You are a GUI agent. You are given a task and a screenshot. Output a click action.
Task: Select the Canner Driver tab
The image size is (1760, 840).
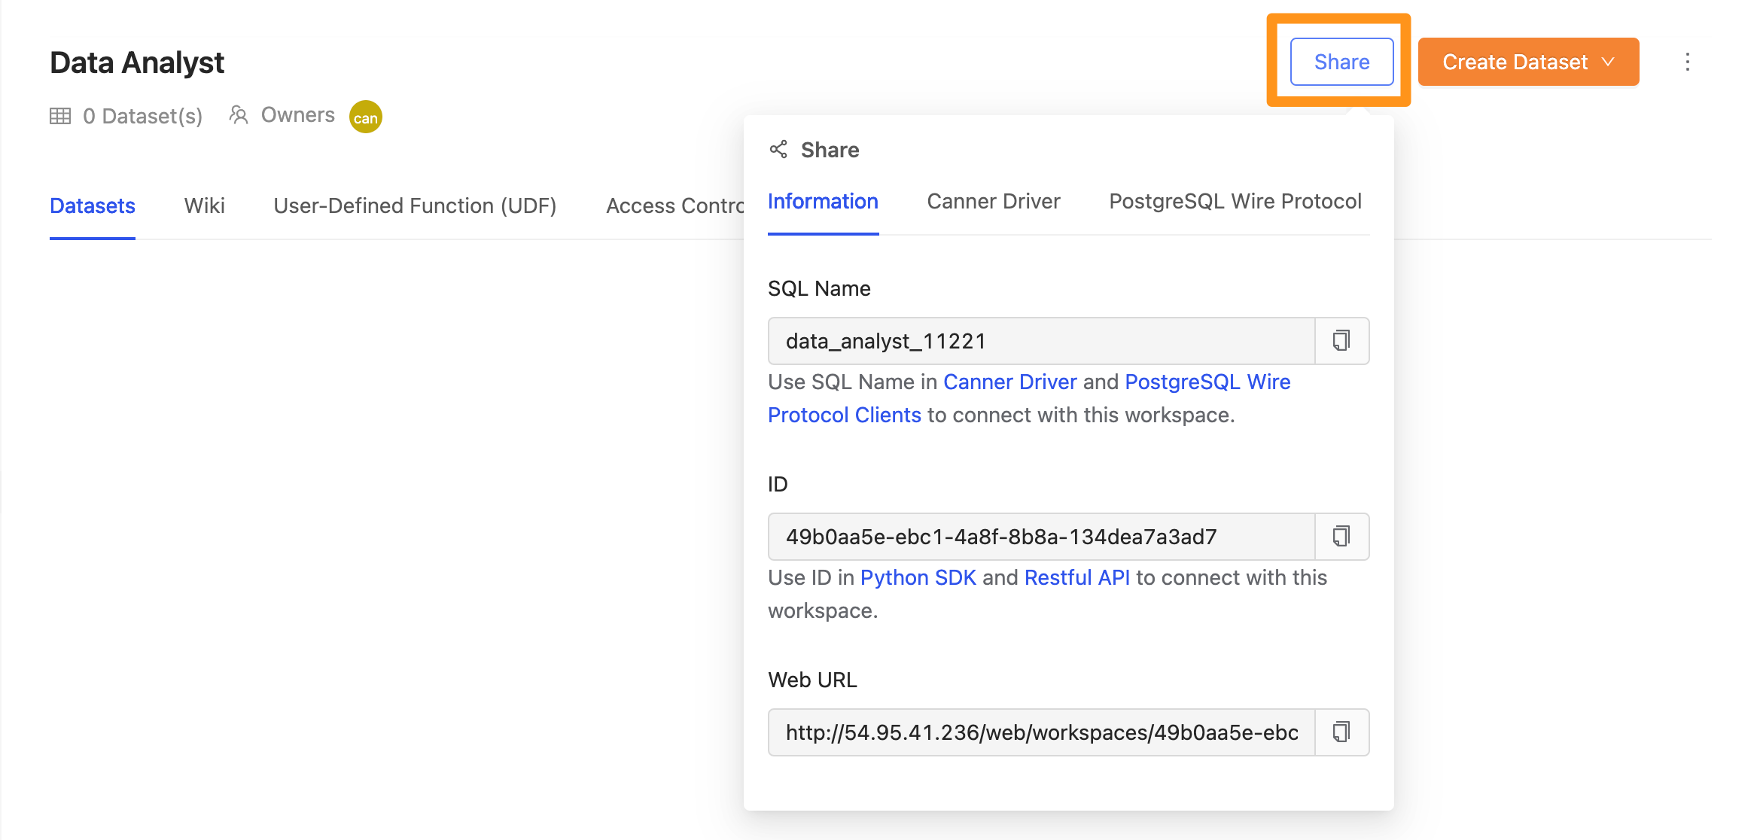994,202
